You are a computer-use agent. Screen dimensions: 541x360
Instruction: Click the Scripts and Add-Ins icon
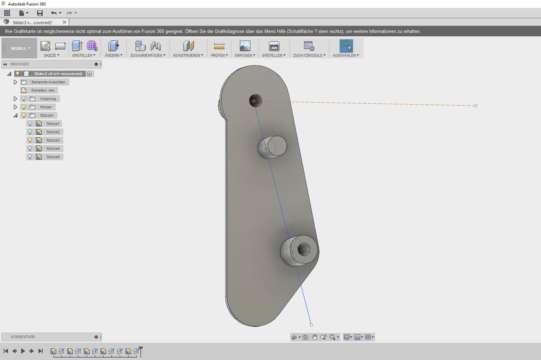click(309, 46)
